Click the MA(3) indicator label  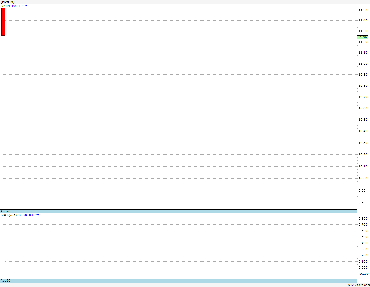pyautogui.click(x=16, y=6)
